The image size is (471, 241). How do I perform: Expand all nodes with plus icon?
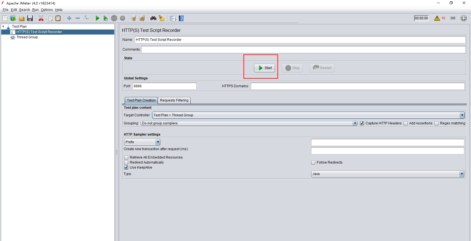[x=69, y=18]
